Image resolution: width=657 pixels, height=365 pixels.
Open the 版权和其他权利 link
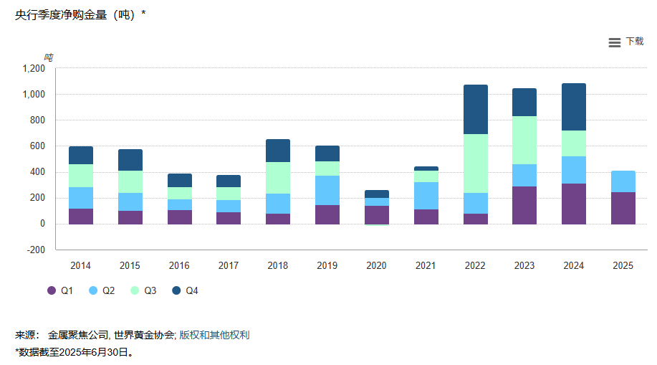[214, 335]
